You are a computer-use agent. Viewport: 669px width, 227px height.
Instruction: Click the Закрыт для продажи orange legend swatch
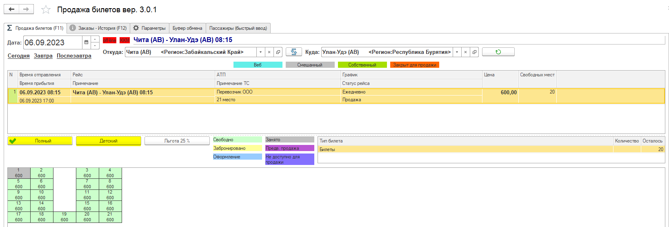(x=414, y=65)
